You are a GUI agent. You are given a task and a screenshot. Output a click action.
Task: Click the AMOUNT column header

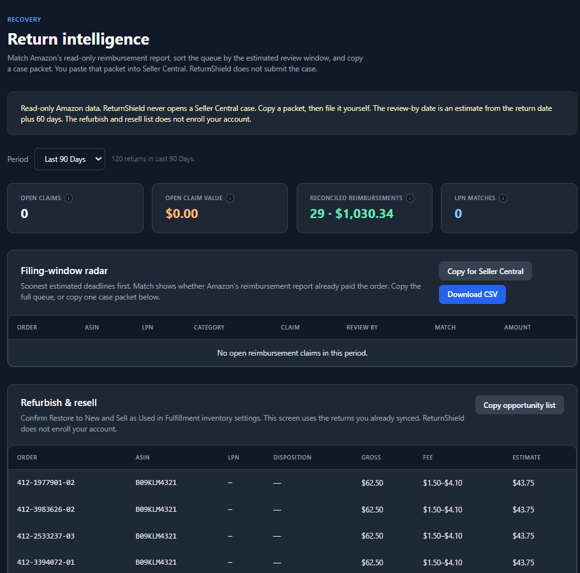click(x=517, y=328)
